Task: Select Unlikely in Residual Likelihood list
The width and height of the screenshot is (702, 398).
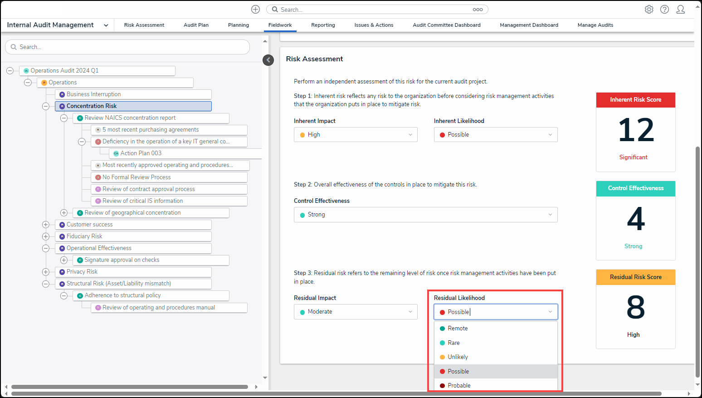Action: (x=458, y=357)
